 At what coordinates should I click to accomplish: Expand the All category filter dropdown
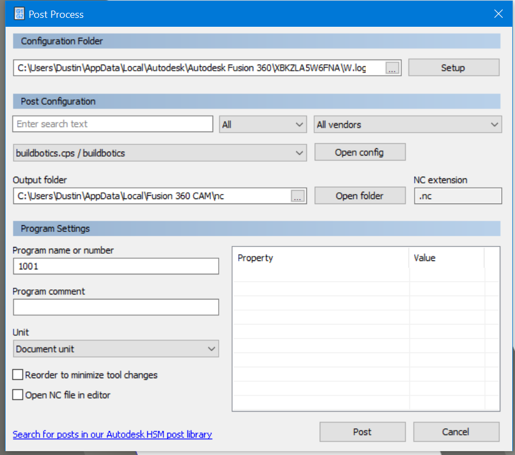pos(263,124)
